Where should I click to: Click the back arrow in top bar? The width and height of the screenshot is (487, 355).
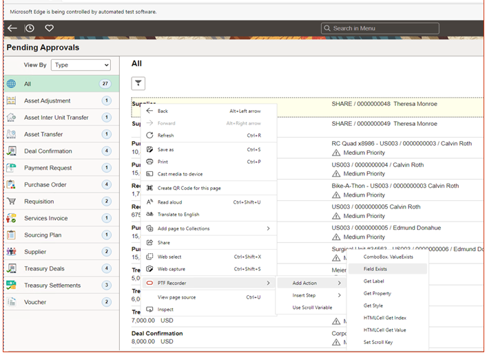point(12,28)
